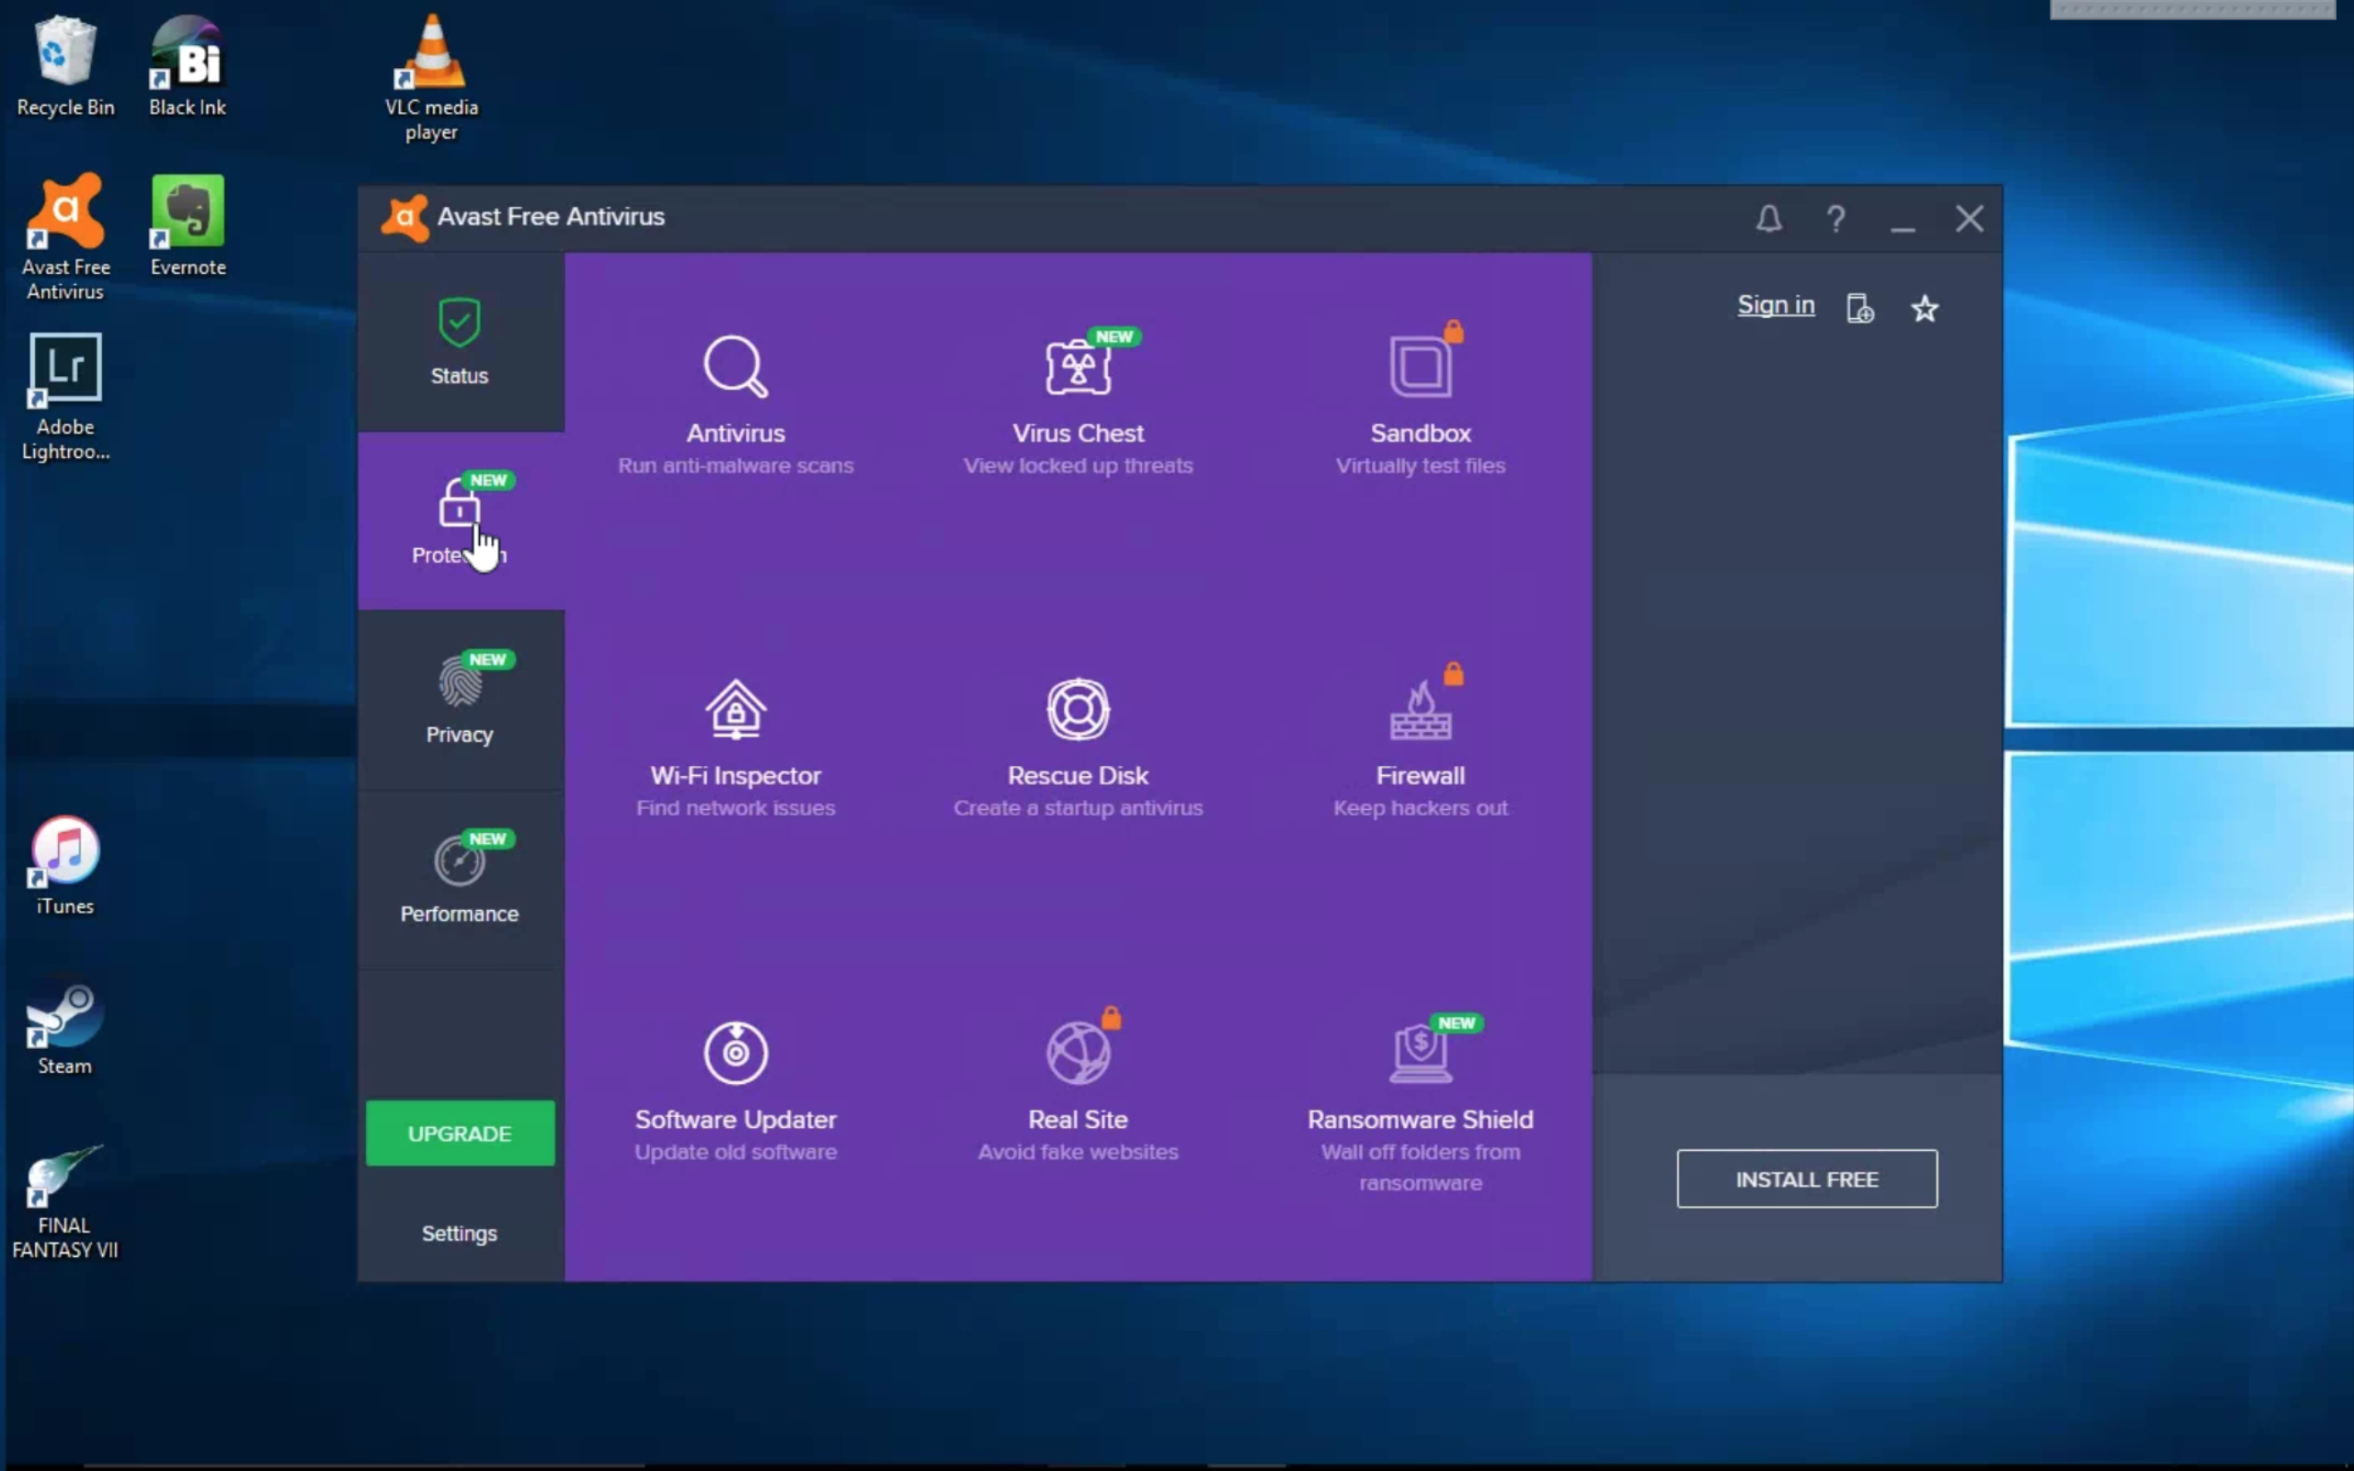Select Recycle Bin desktop icon
The height and width of the screenshot is (1471, 2354).
coord(65,66)
